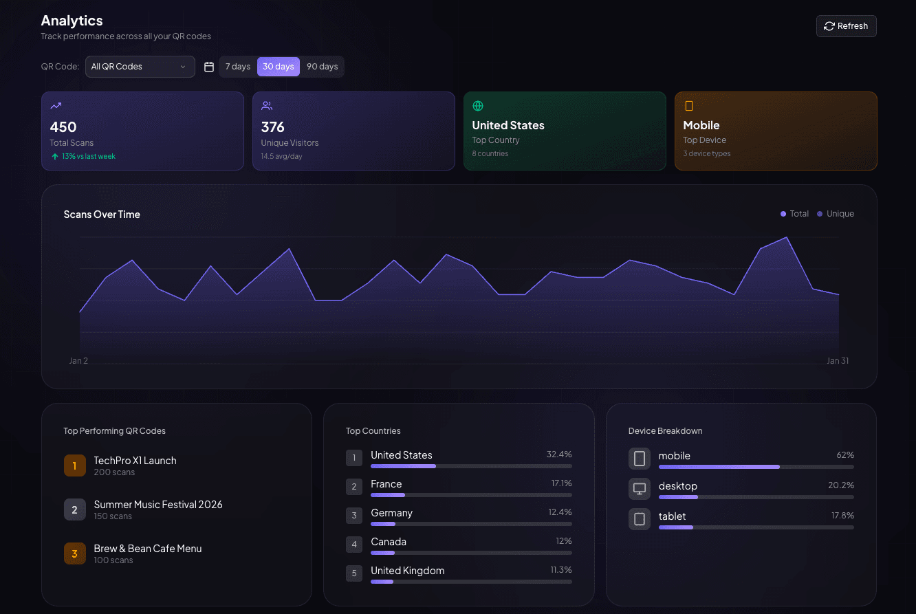Open the All QR Codes dropdown
This screenshot has width=916, height=614.
tap(140, 66)
